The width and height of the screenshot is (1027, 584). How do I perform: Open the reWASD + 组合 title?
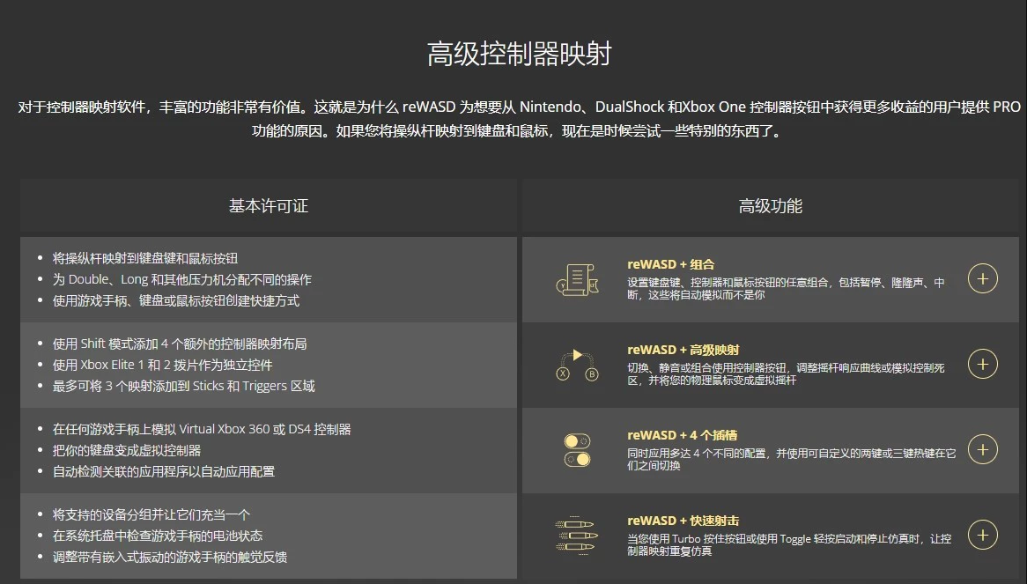[670, 264]
